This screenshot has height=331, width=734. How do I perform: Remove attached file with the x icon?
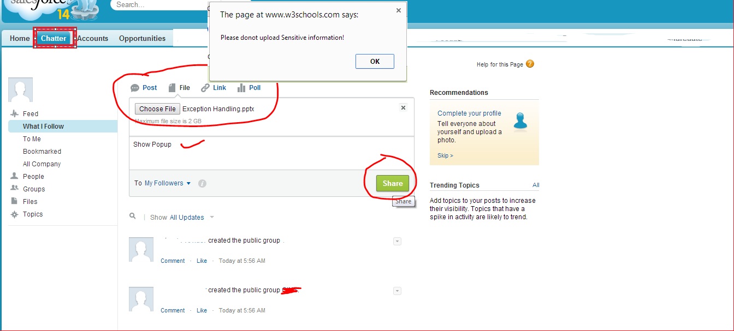point(404,108)
